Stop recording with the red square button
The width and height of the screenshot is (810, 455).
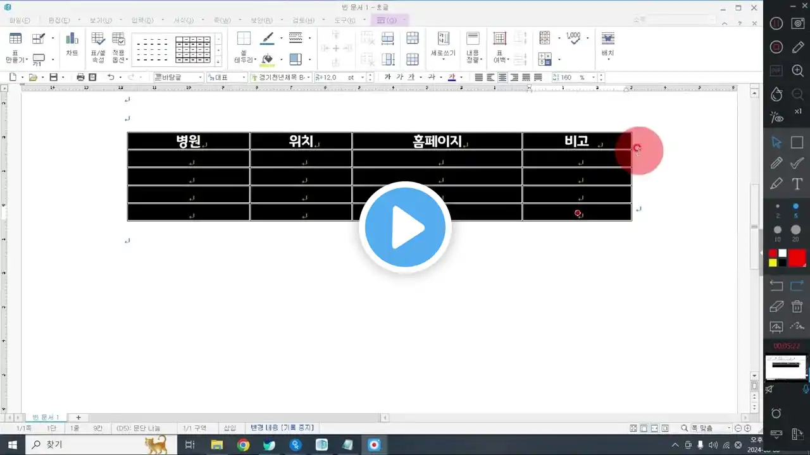(776, 47)
